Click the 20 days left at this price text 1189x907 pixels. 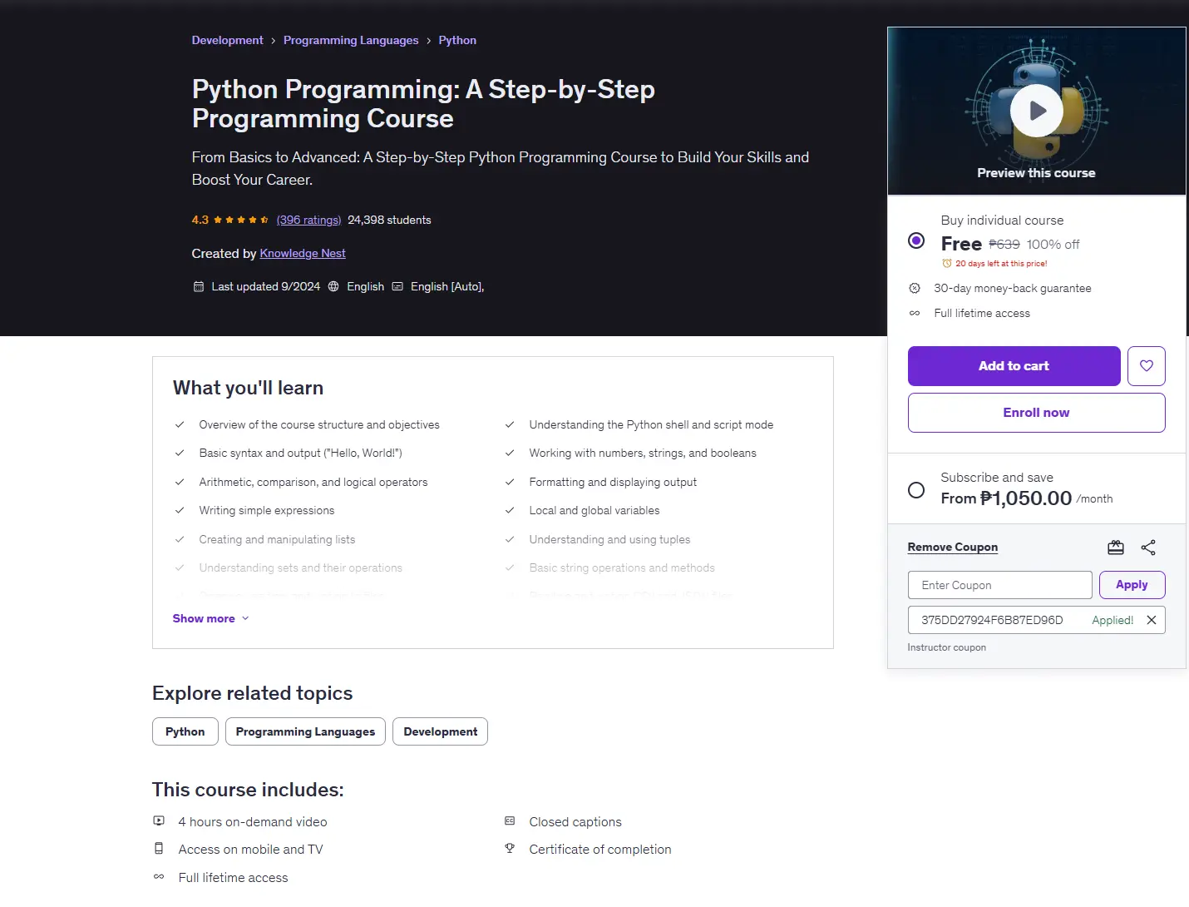(1001, 264)
